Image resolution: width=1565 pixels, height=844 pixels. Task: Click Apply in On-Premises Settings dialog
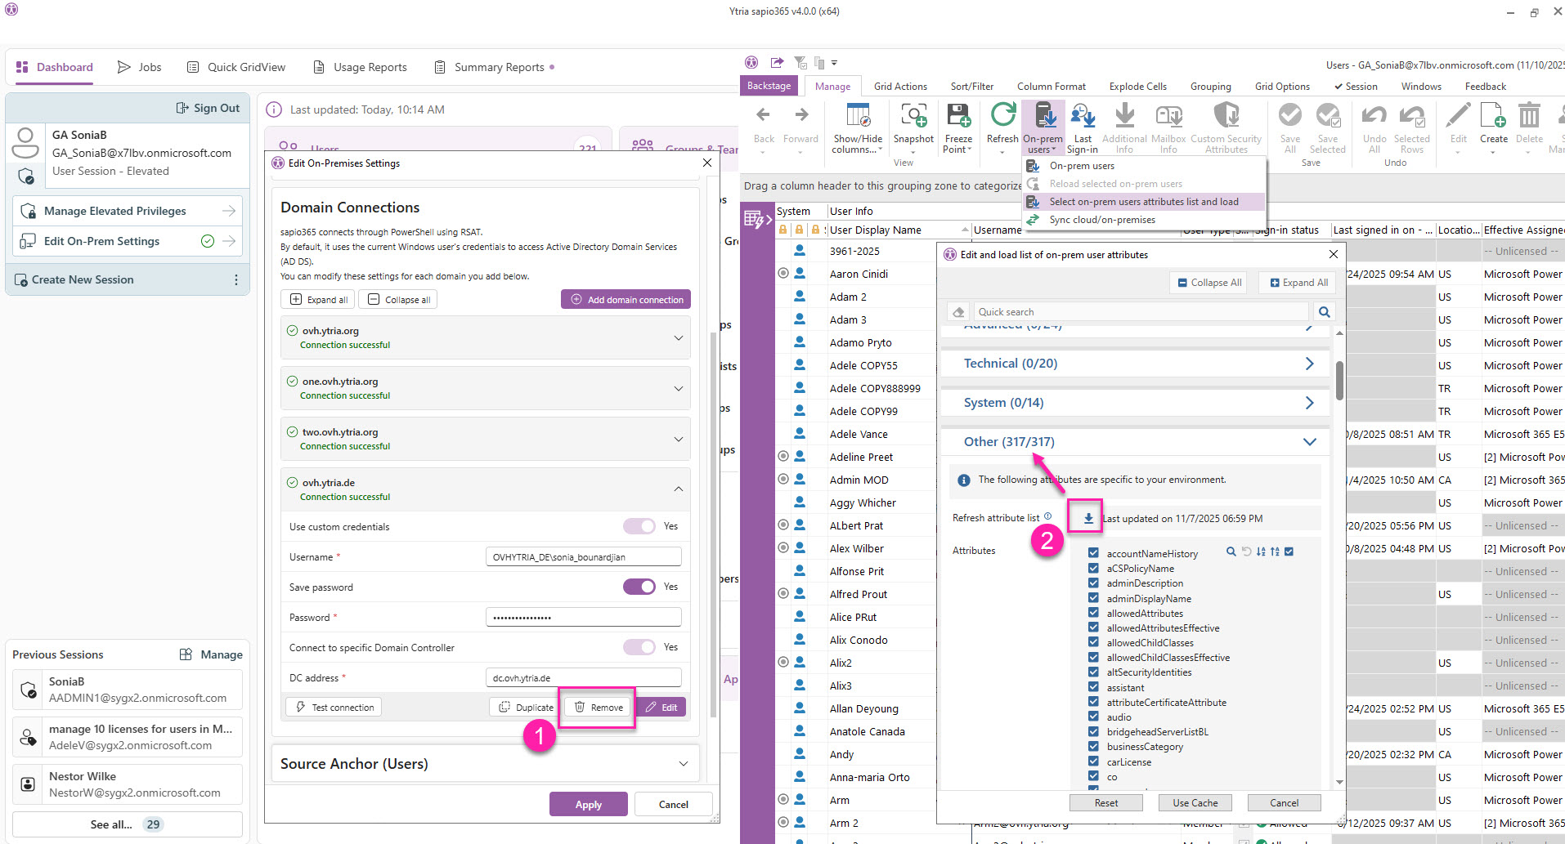(x=589, y=804)
